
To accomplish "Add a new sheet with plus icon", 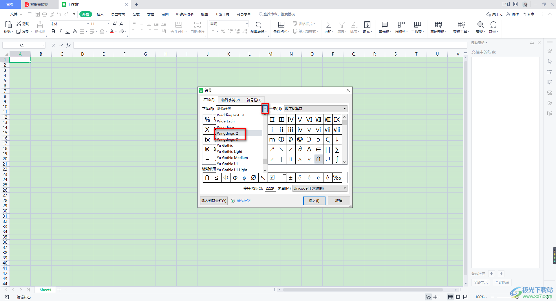I will (59, 290).
